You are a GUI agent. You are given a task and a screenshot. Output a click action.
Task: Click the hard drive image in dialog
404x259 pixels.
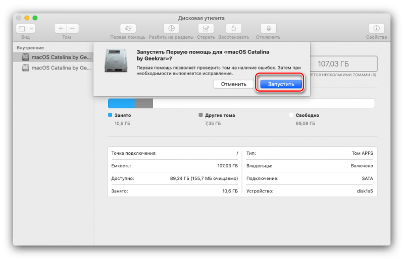point(116,60)
